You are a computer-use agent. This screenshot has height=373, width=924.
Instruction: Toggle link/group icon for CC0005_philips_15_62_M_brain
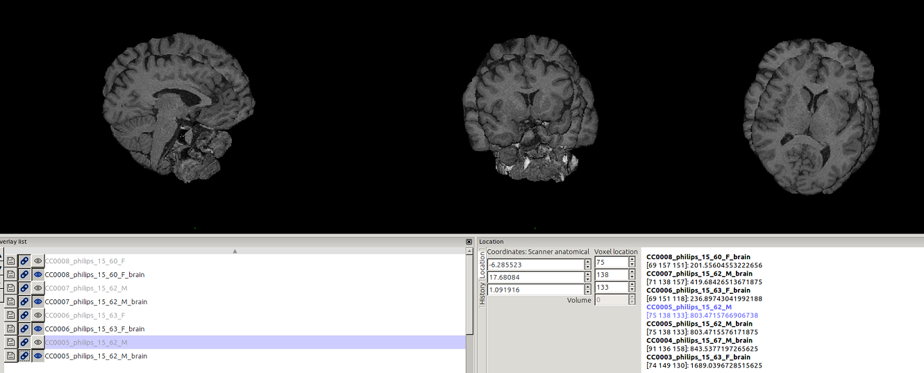tap(24, 356)
